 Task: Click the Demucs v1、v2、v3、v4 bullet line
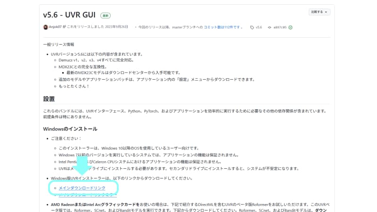(96, 60)
